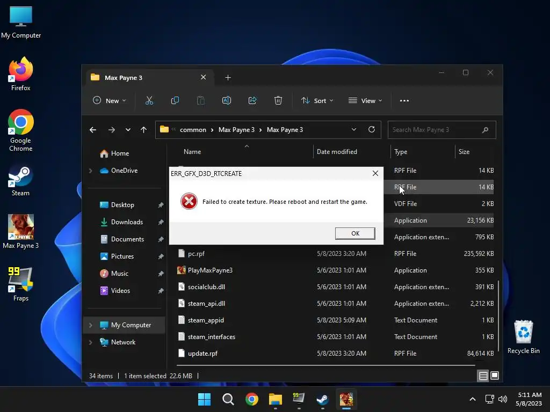Image resolution: width=550 pixels, height=412 pixels.
Task: Open the Recycle Bin desktop icon
Action: [x=523, y=337]
